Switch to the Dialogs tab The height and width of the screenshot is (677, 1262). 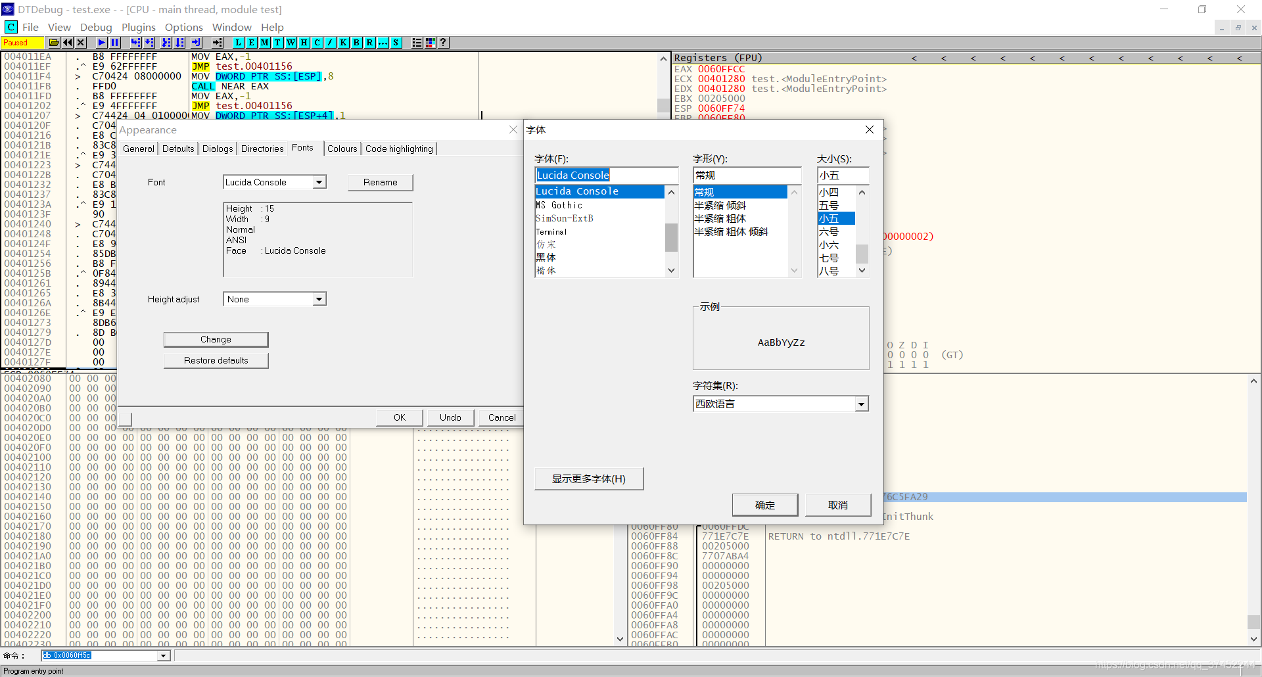(x=218, y=149)
